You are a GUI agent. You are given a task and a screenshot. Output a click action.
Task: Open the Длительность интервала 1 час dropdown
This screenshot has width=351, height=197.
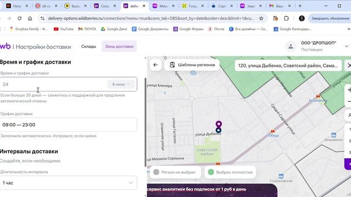coord(68,183)
